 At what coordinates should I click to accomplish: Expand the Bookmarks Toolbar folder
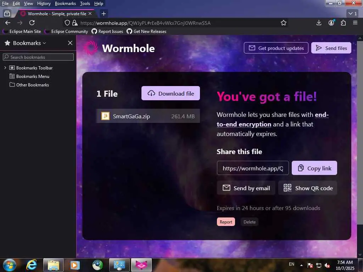pyautogui.click(x=5, y=68)
